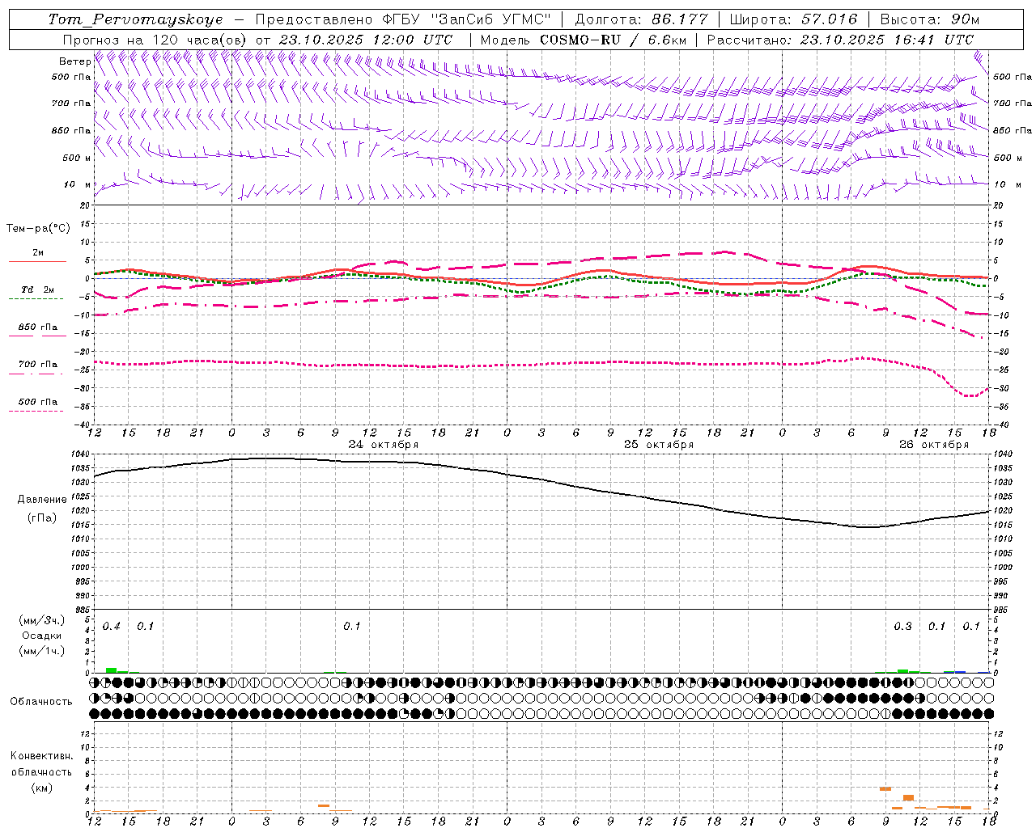This screenshot has width=1036, height=828.
Task: Click the date label 25 октября
Action: tap(659, 445)
